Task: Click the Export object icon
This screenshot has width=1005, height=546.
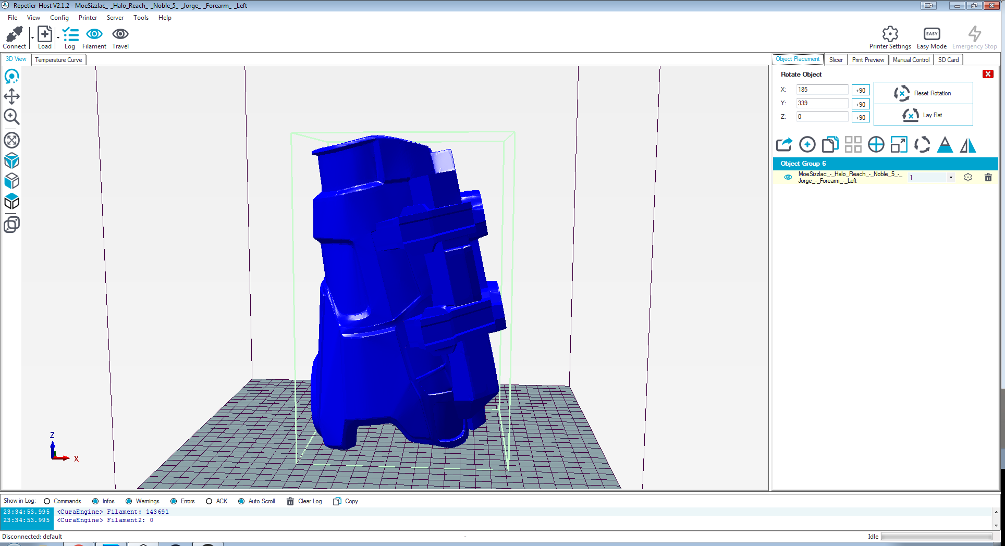Action: click(x=785, y=144)
